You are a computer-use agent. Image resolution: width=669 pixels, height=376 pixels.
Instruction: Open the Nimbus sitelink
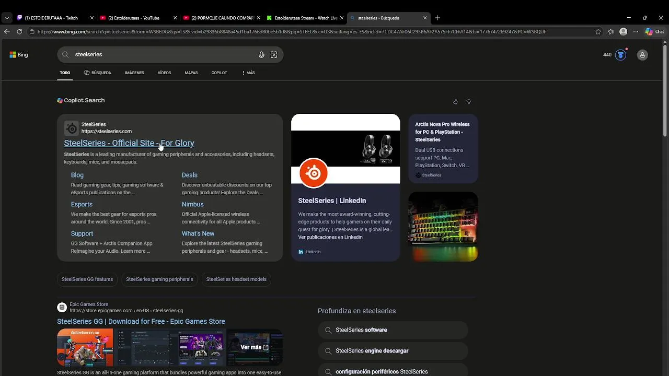[193, 204]
